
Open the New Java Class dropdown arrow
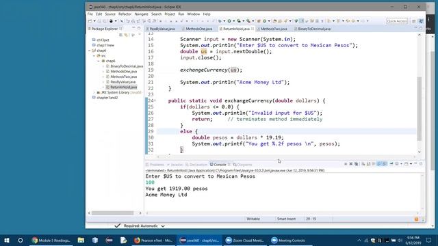269,21
